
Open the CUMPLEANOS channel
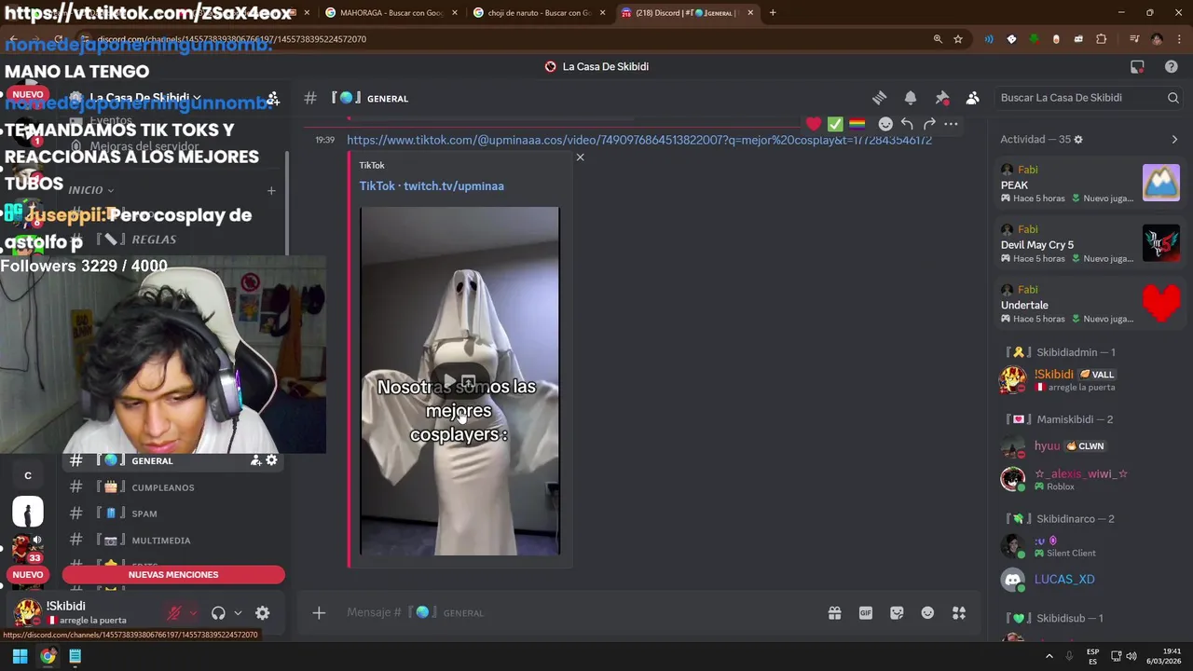coord(172,487)
